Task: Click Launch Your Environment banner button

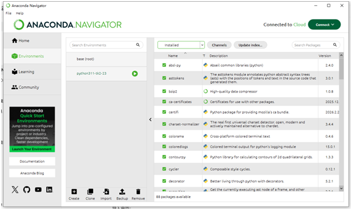Action: (32, 149)
